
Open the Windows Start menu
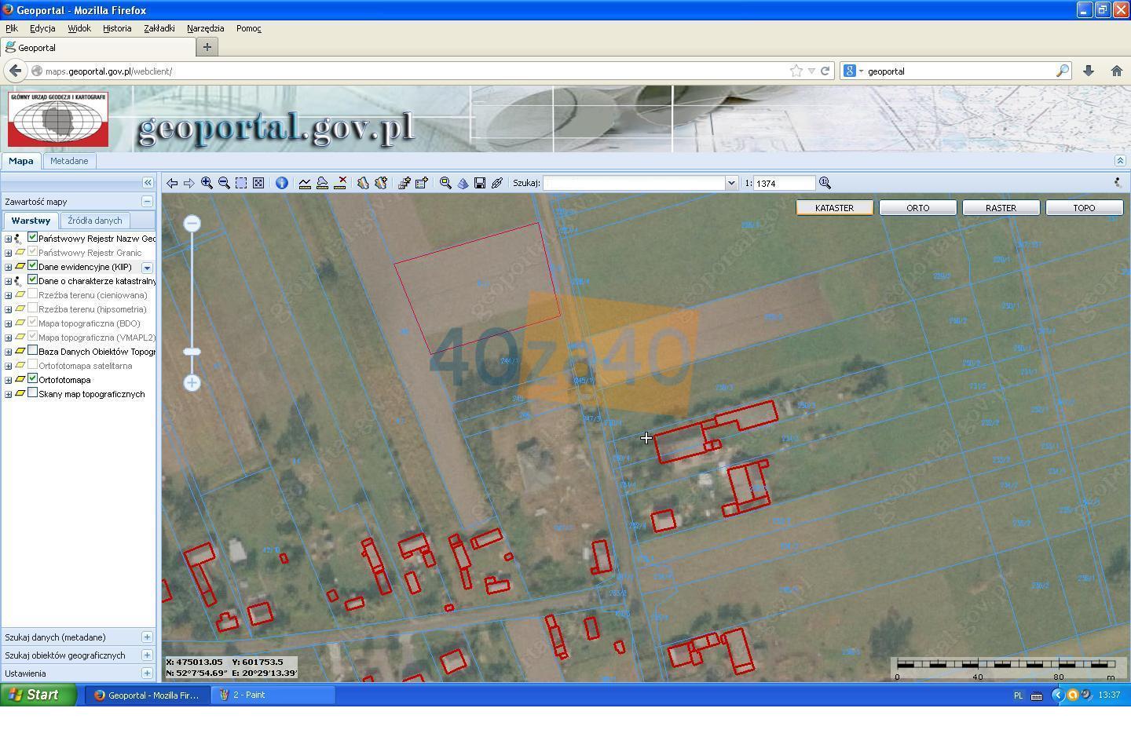38,695
